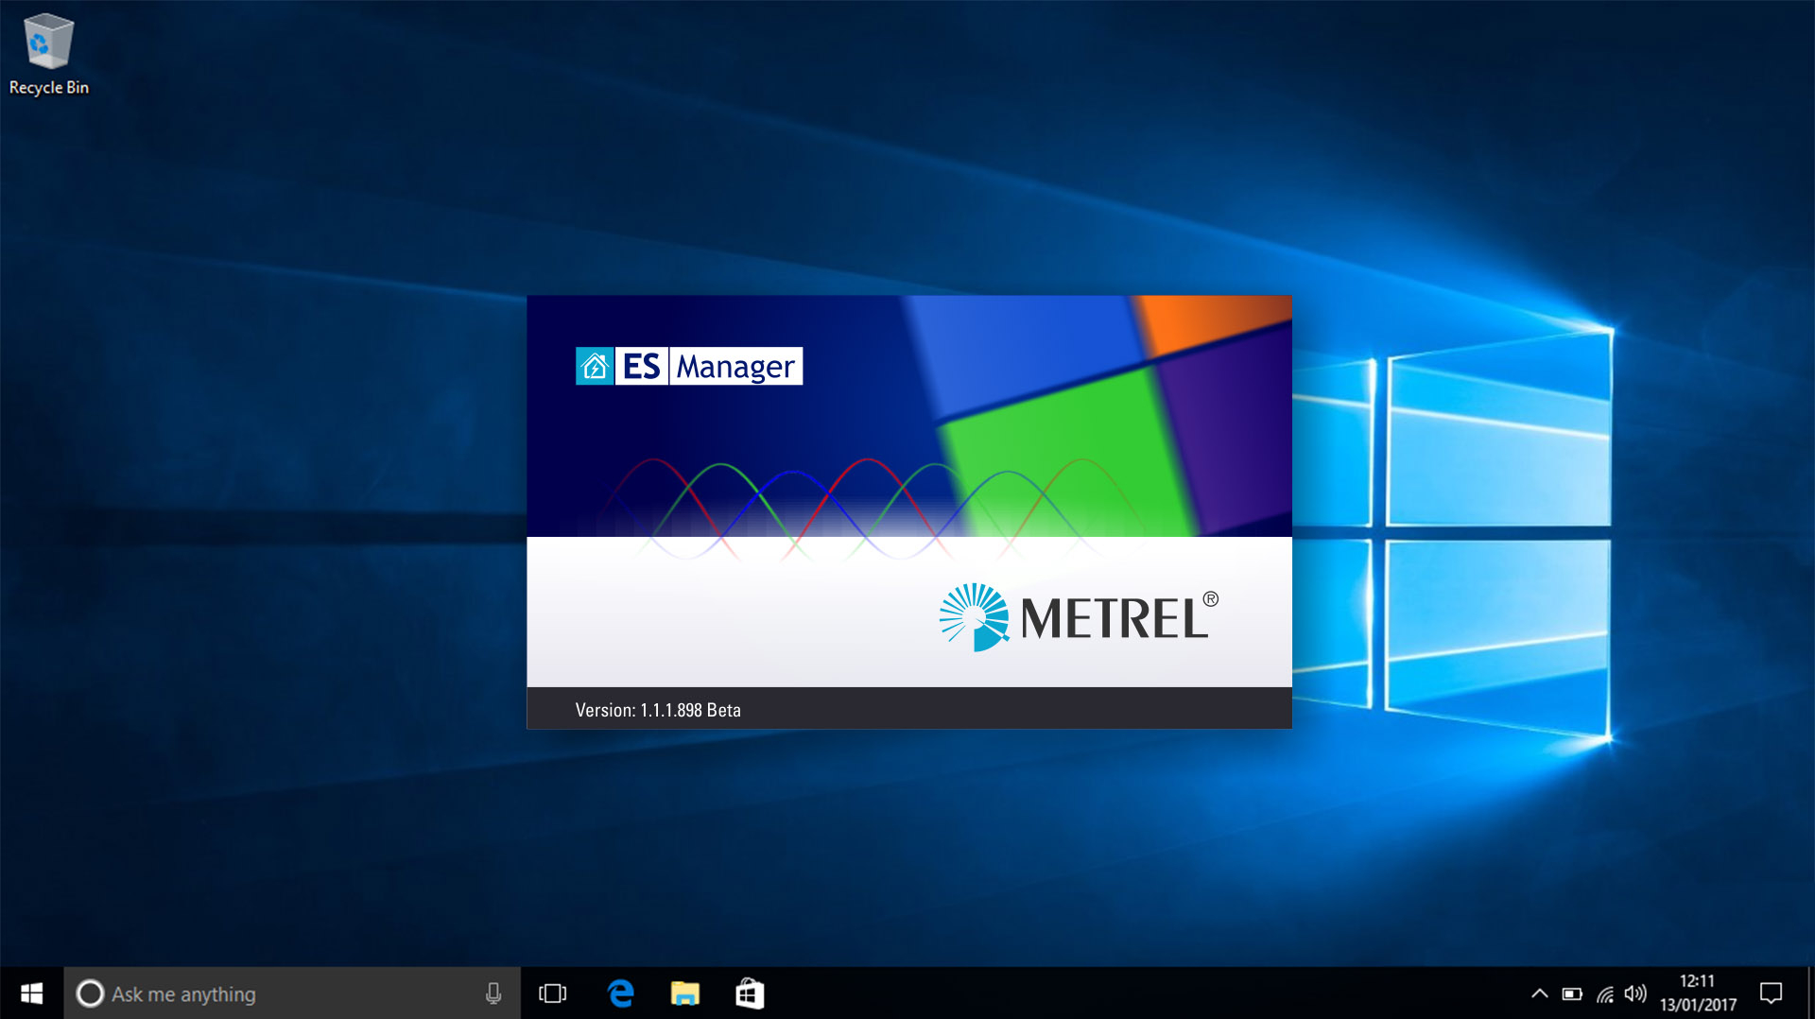Open the Windows Start menu
The image size is (1815, 1019).
click(31, 993)
